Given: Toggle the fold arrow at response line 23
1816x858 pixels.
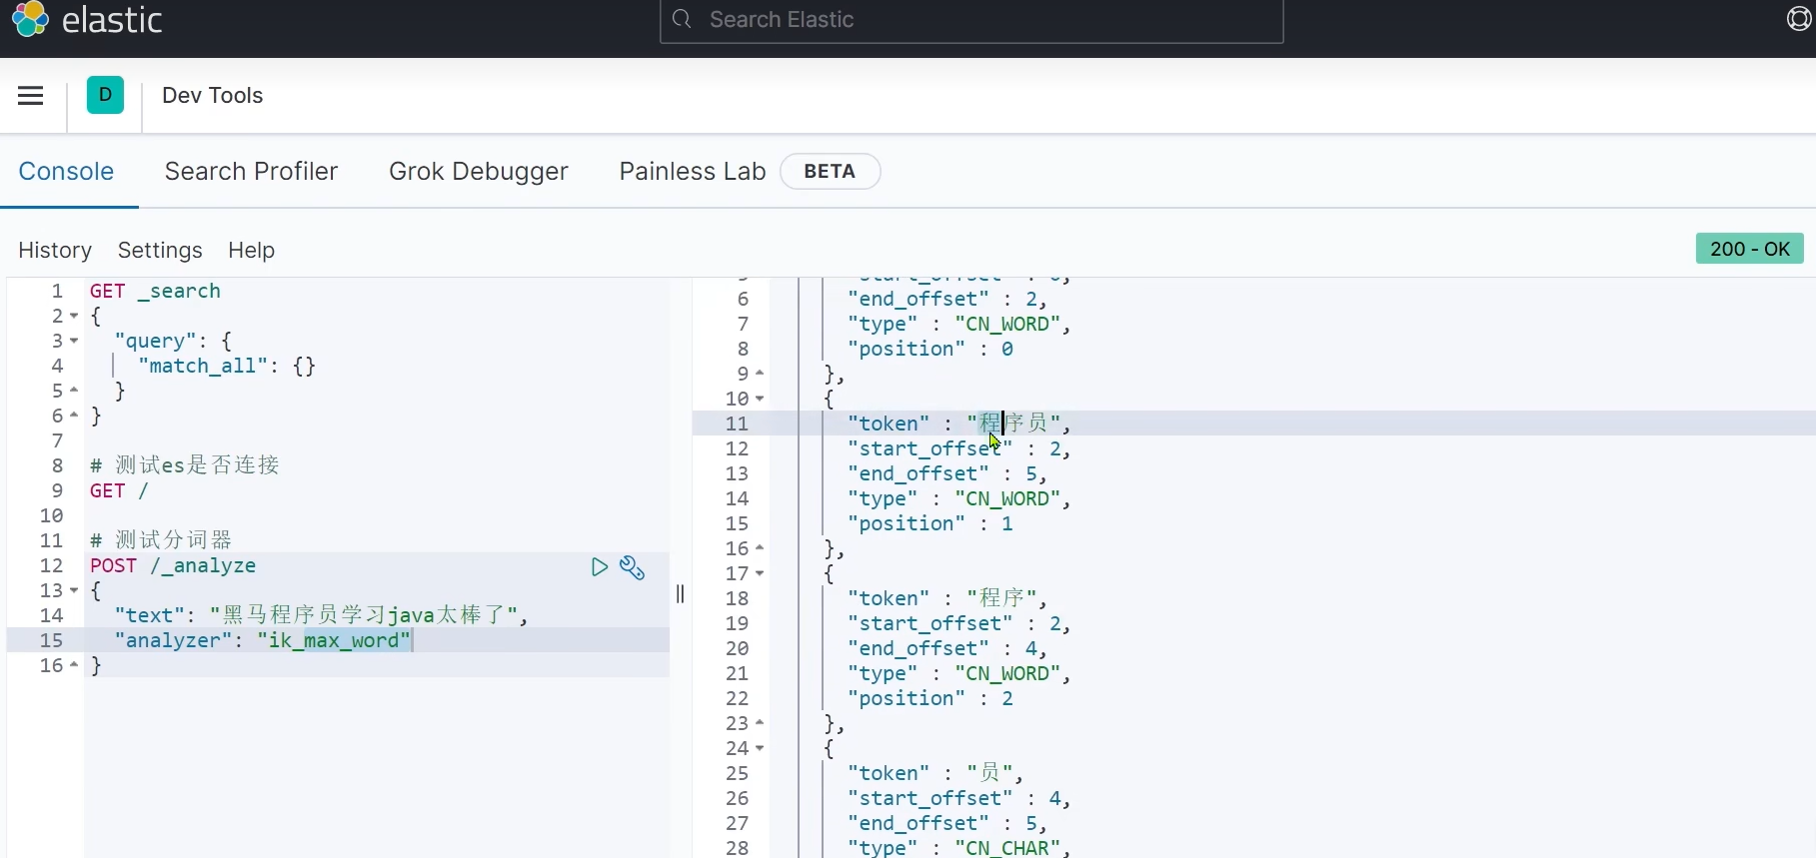Looking at the screenshot, I should coord(760,723).
